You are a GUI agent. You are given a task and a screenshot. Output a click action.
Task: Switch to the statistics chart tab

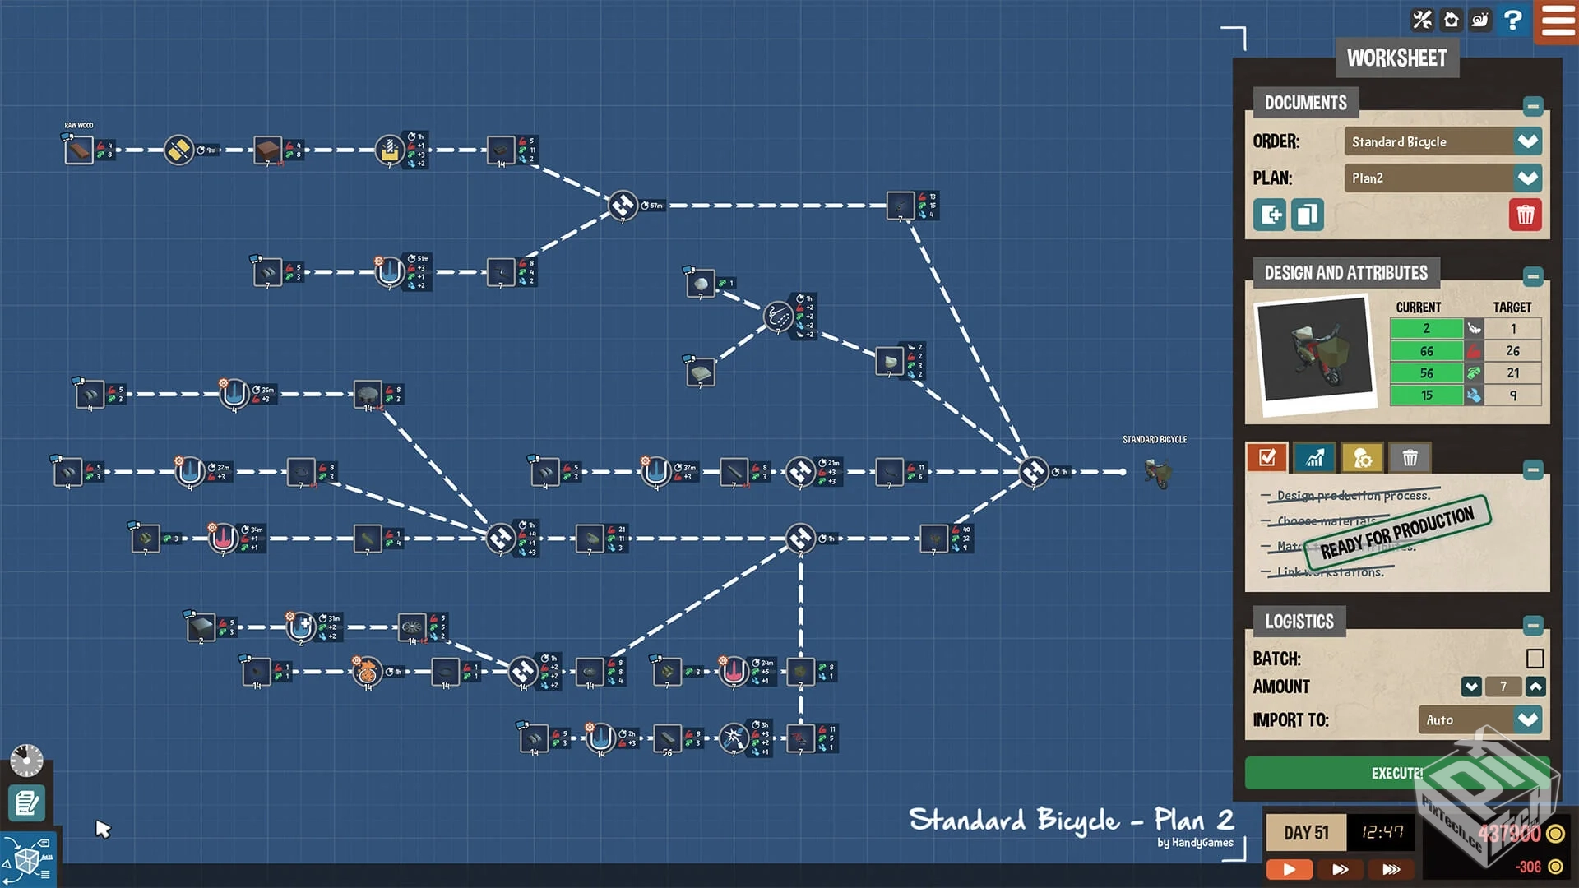point(1314,458)
